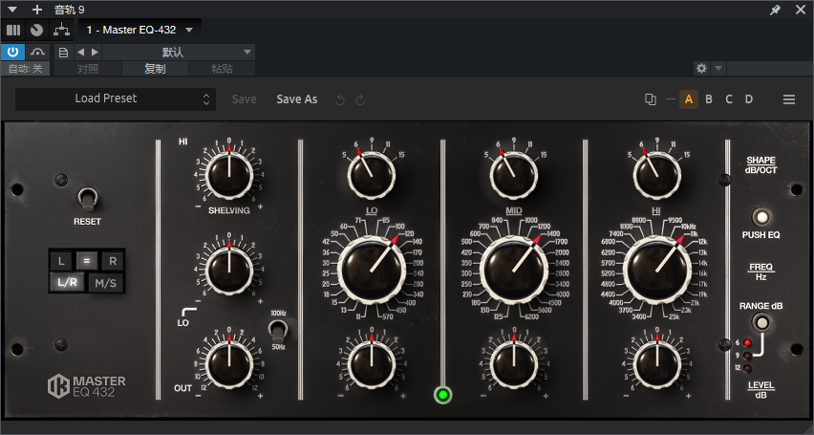Viewport: 814px width, 435px height.
Task: Open the 默认 preset dropdown
Action: click(x=178, y=52)
